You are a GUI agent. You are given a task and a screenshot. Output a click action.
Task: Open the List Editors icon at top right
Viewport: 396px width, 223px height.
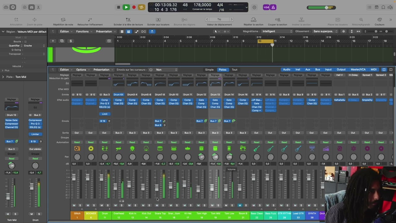(369, 7)
